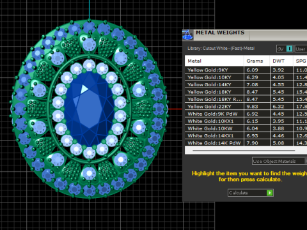Screen dimensions: 307x230
Task: Click the 7.90 grams value
Action: (252, 143)
